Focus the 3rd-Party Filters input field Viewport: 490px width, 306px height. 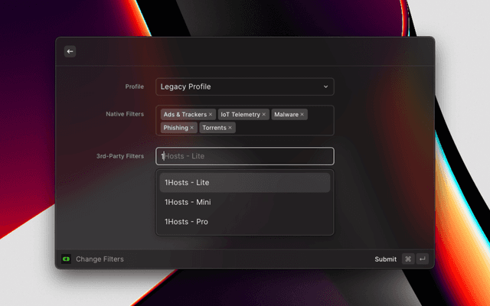[244, 156]
